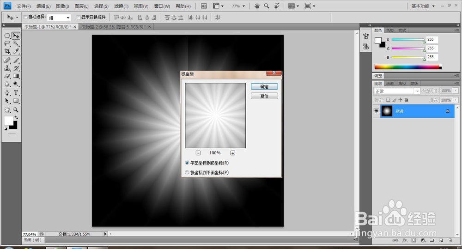This screenshot has height=249, width=462.
Task: Select the Dodge tool
Action: [x=16, y=84]
